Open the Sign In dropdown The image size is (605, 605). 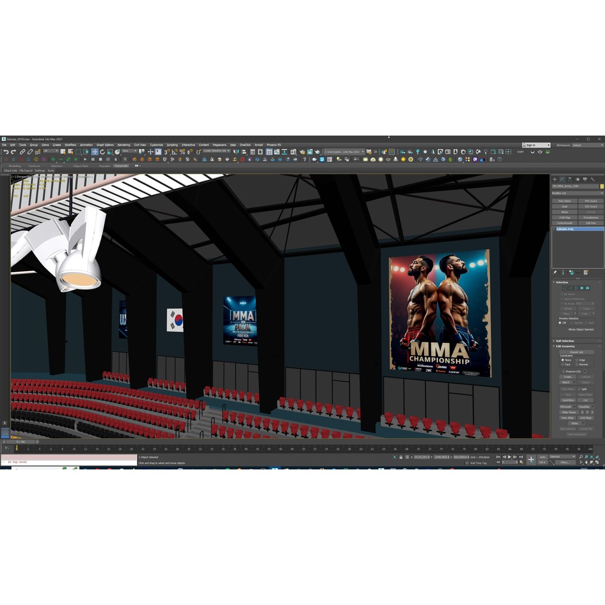click(x=536, y=145)
